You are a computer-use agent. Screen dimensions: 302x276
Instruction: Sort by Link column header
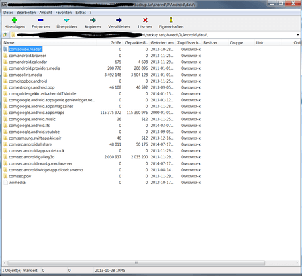tap(268, 42)
